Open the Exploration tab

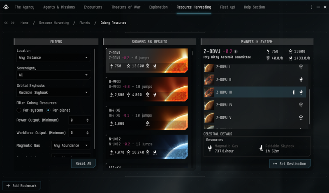click(158, 7)
